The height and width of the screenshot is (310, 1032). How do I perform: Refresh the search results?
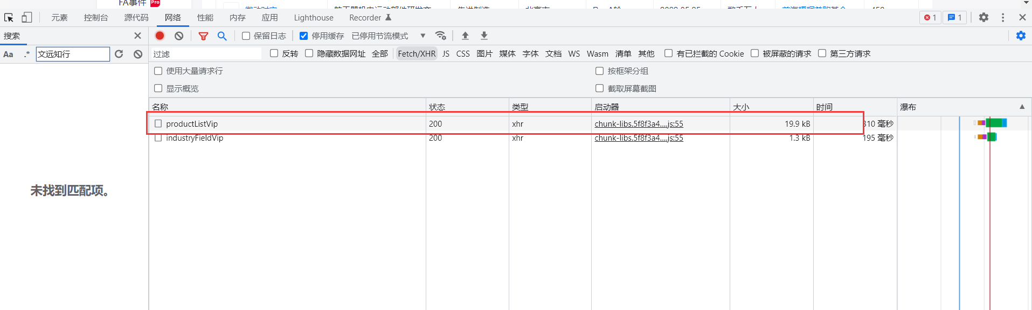pos(119,54)
